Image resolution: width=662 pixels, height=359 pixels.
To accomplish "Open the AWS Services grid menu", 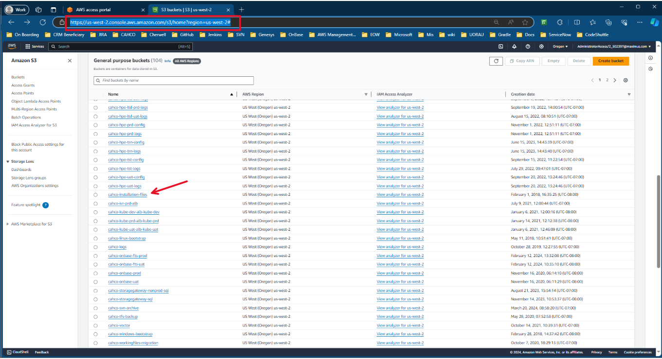I will pos(35,47).
